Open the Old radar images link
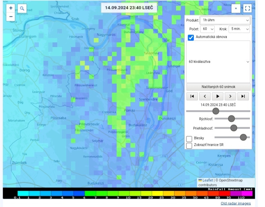Viewport: 265px width, 207px height. point(235,203)
